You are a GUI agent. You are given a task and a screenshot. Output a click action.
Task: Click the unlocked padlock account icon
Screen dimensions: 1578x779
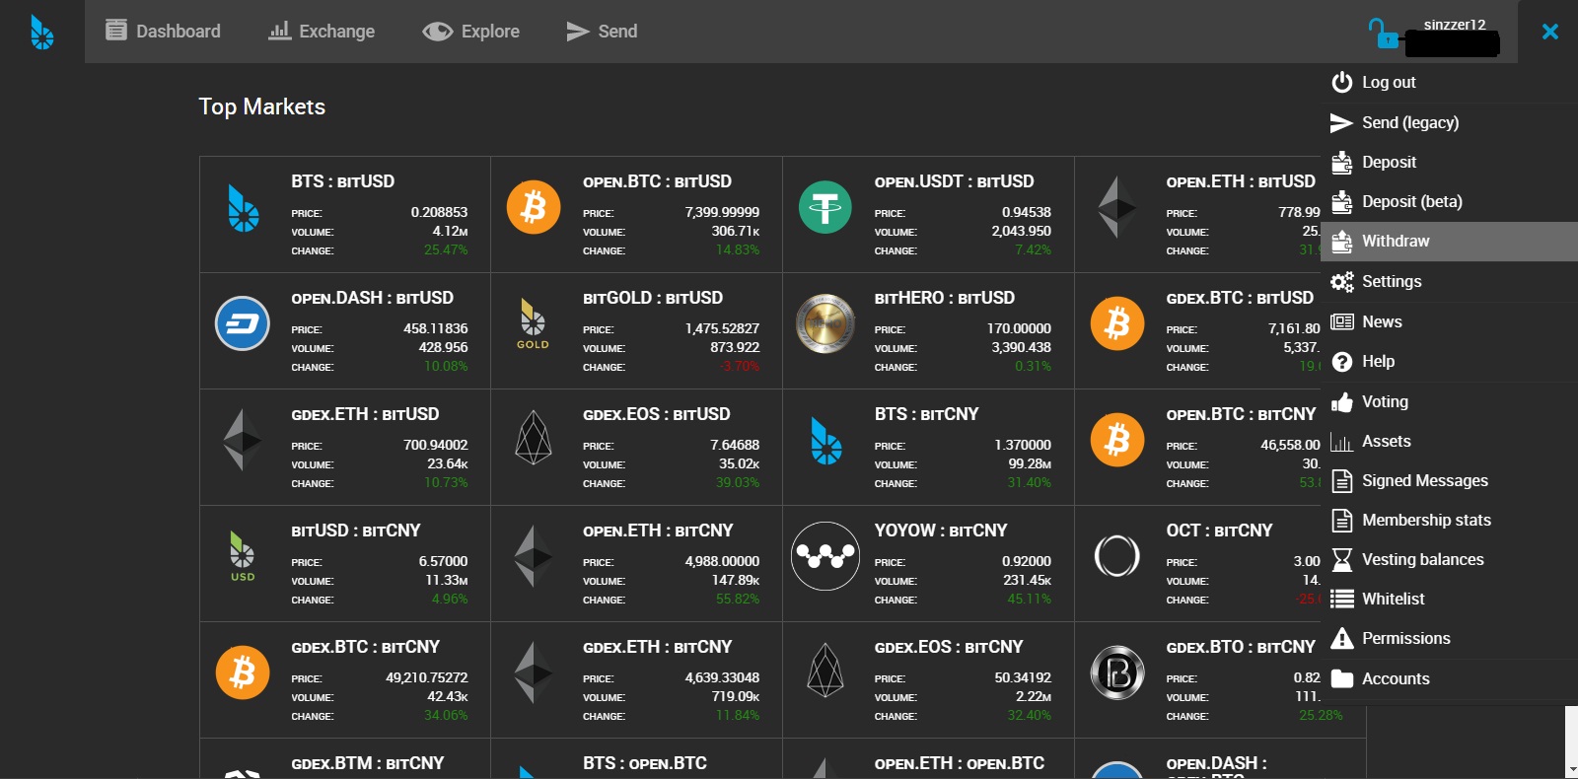tap(1383, 34)
